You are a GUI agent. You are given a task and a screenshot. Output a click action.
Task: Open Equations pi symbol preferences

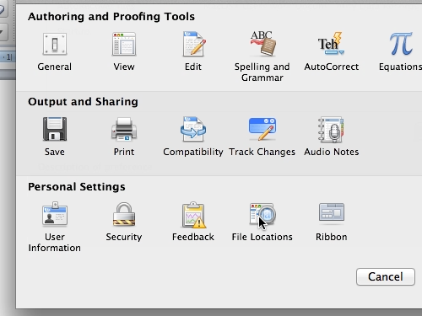[401, 44]
